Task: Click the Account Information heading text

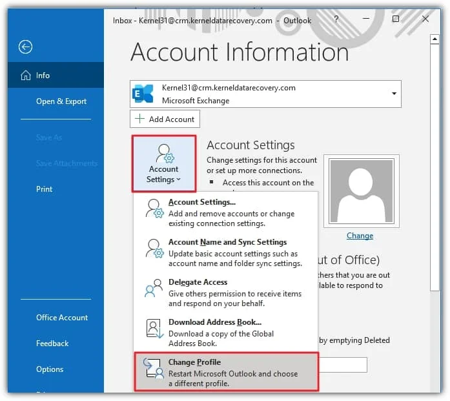Action: 240,52
